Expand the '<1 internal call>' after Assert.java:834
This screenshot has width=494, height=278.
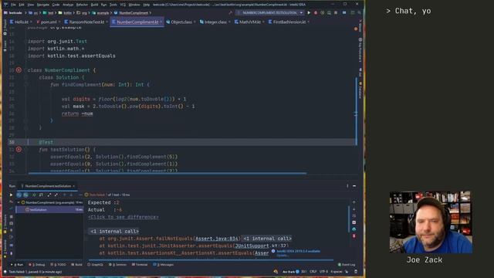[x=267, y=239]
